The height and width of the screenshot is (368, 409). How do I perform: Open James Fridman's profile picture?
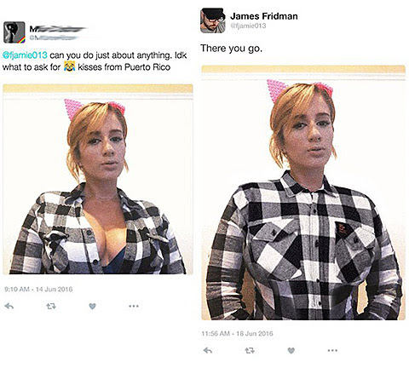213,20
